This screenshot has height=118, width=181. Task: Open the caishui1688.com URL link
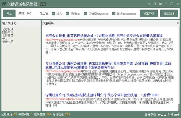click(63, 99)
